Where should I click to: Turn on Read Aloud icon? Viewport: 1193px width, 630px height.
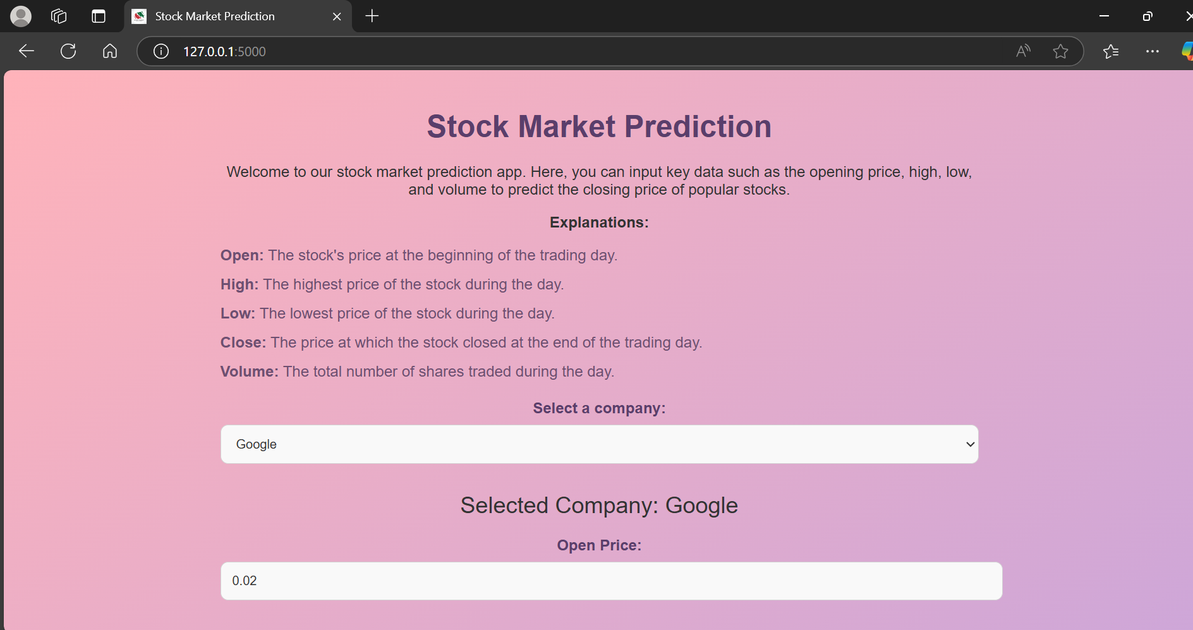(x=1023, y=51)
